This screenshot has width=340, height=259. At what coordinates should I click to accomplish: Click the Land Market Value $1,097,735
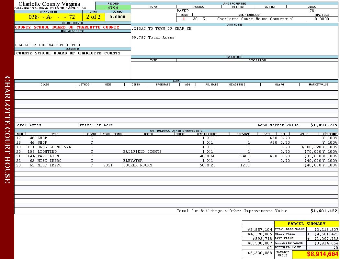(x=323, y=125)
